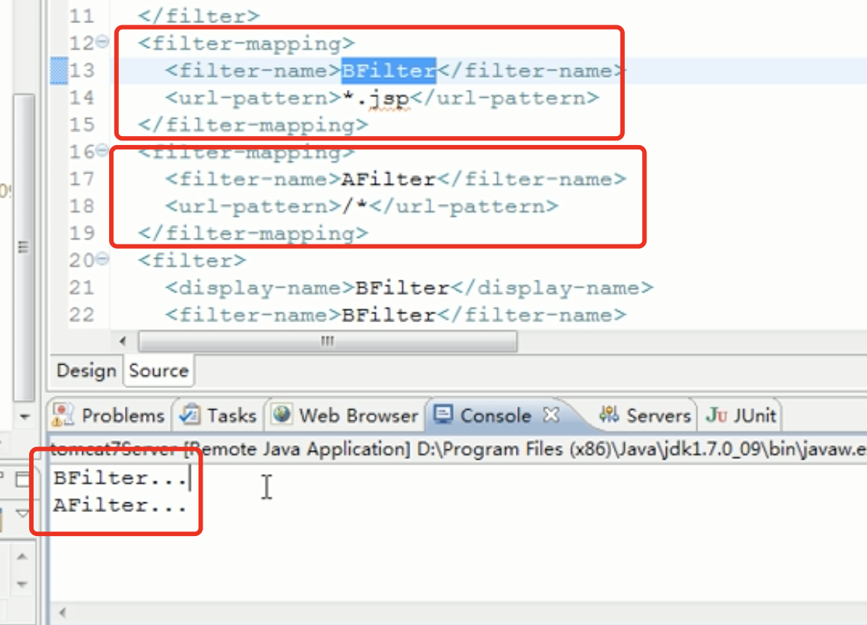Click the selected BFilter text on line 13

389,70
